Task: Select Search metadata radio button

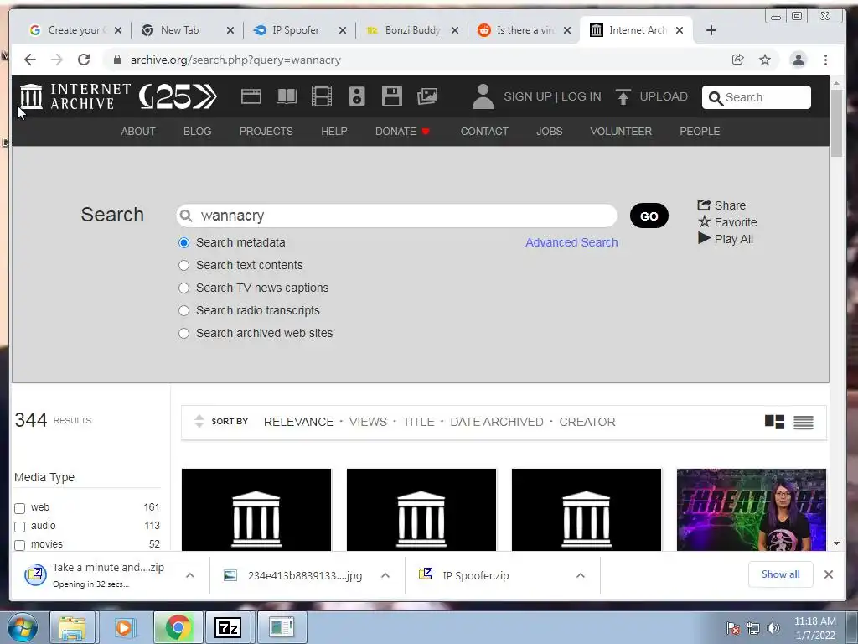Action: coord(183,242)
